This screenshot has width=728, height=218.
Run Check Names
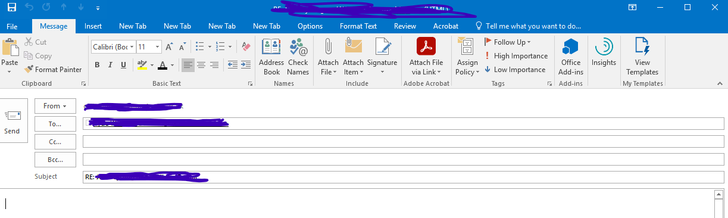pos(298,57)
